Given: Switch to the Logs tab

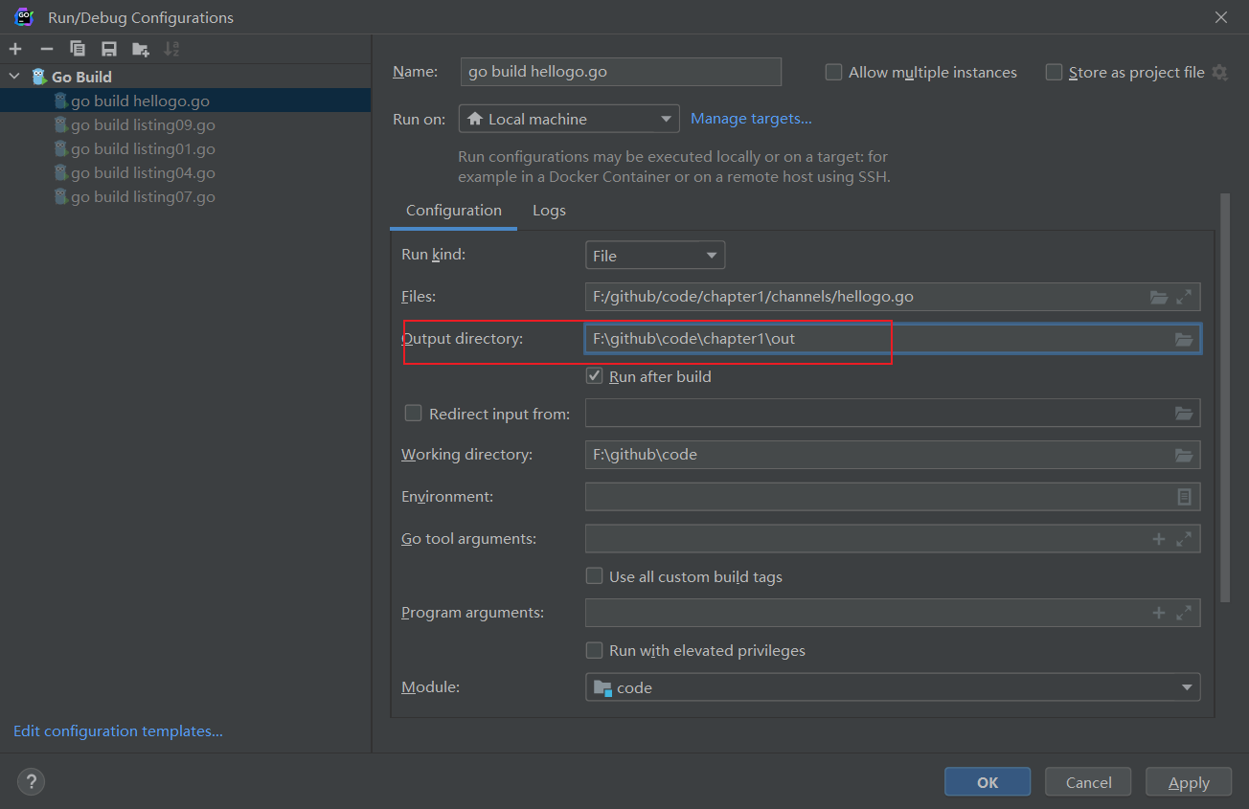Looking at the screenshot, I should point(549,211).
